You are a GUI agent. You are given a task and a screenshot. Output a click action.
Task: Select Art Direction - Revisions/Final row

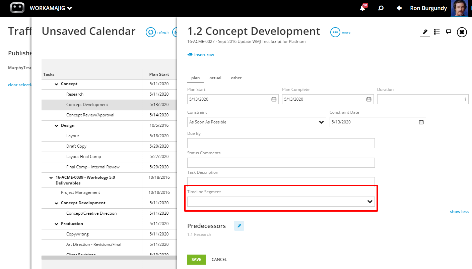pos(109,245)
